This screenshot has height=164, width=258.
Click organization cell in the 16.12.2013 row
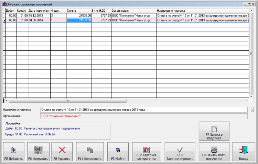(134, 16)
